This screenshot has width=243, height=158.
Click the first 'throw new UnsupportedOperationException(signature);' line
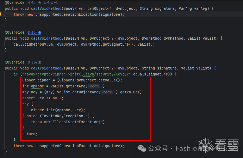tap(69, 15)
